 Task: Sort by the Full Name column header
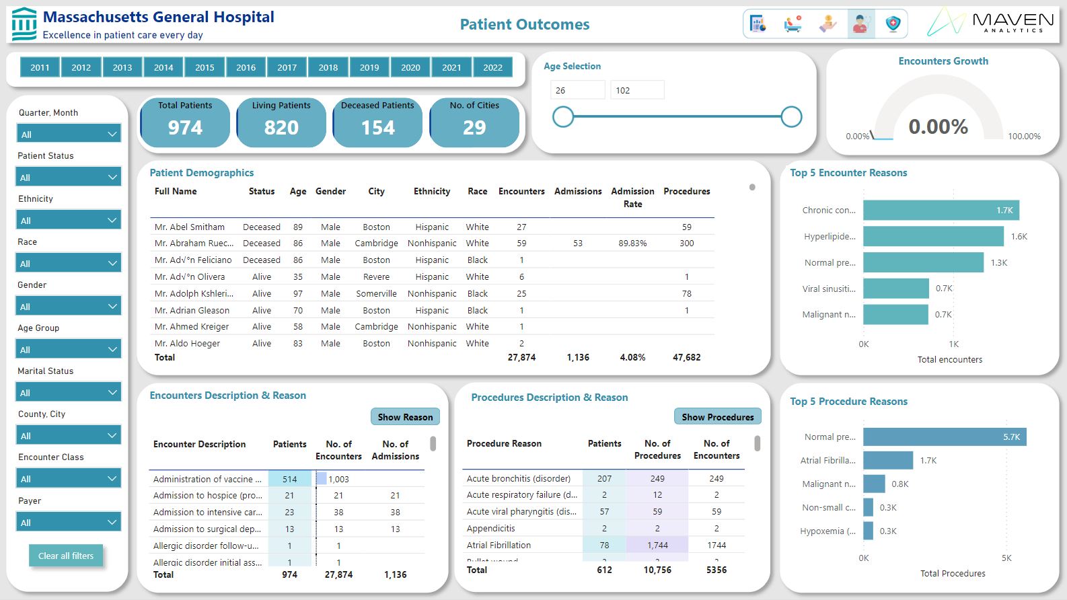click(x=176, y=191)
